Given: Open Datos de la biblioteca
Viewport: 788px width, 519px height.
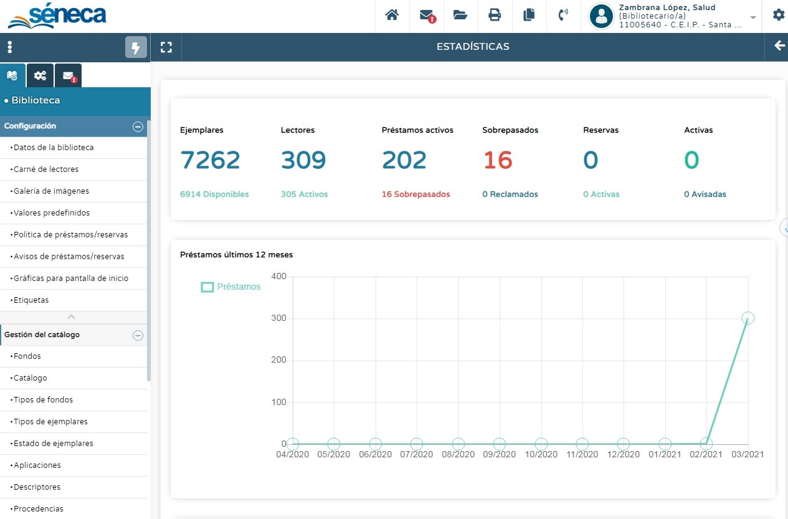Looking at the screenshot, I should pyautogui.click(x=54, y=148).
